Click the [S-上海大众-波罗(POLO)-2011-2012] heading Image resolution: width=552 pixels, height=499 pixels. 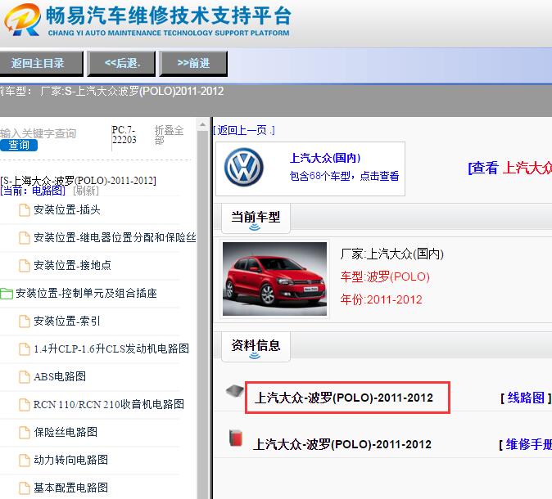78,181
